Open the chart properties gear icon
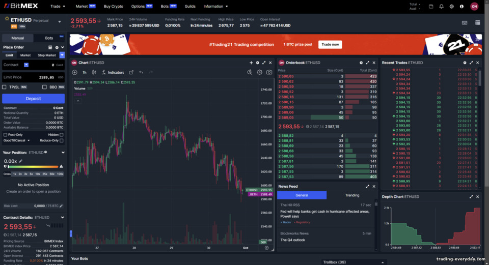This screenshot has height=265, width=489. coord(259,72)
